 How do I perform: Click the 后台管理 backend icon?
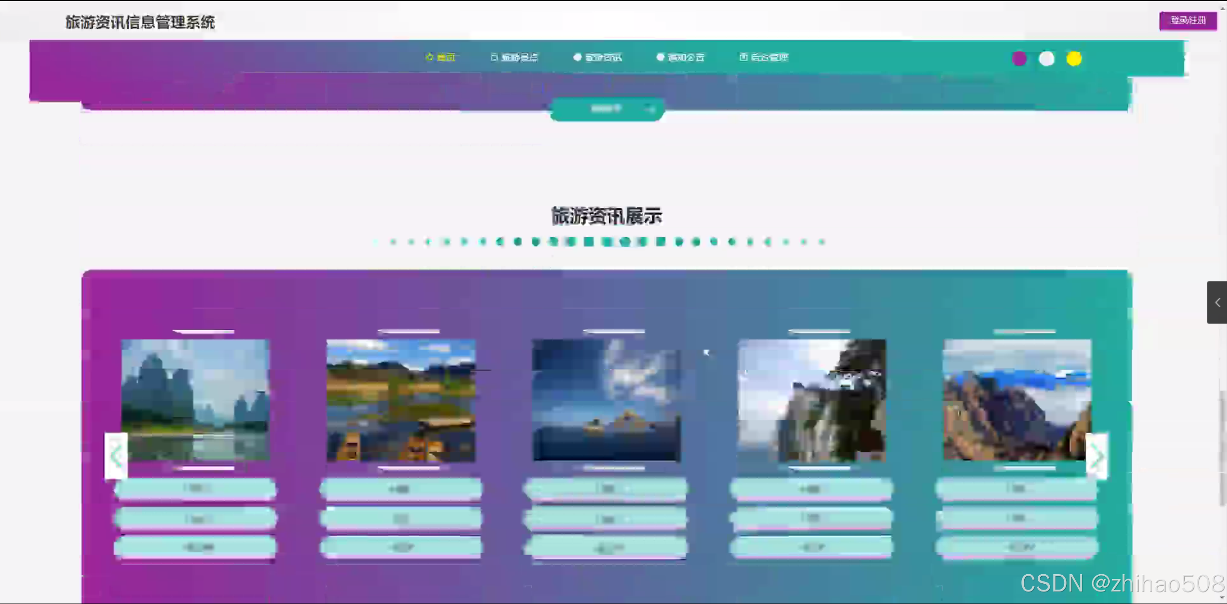(743, 57)
